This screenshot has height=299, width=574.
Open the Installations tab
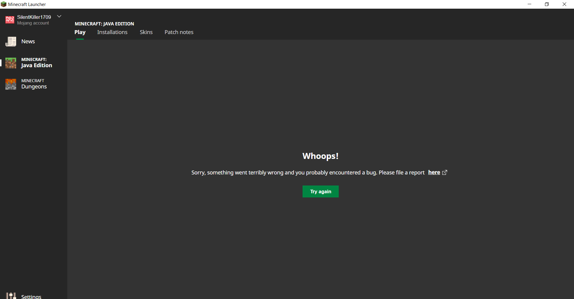pyautogui.click(x=112, y=32)
